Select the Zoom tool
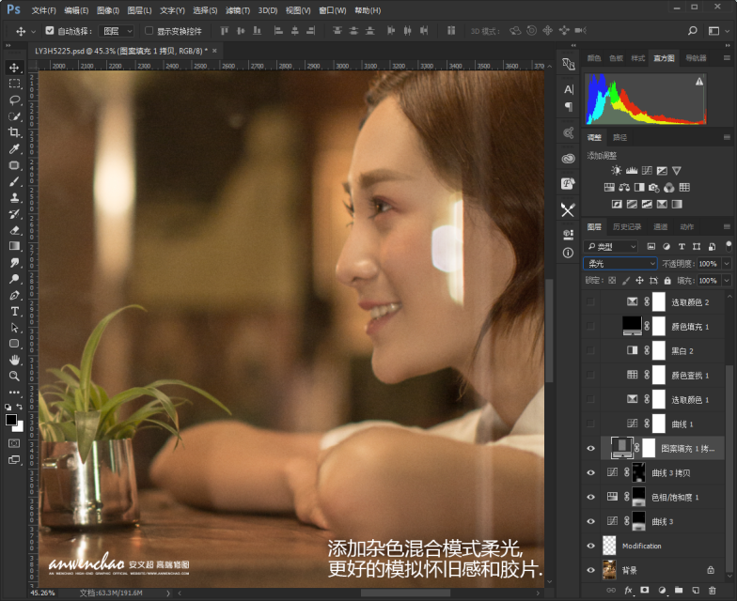The width and height of the screenshot is (737, 601). point(15,376)
